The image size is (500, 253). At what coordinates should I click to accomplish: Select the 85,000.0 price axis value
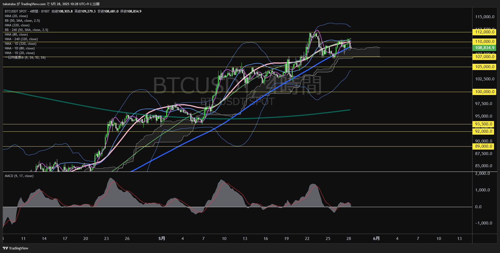pos(484,166)
